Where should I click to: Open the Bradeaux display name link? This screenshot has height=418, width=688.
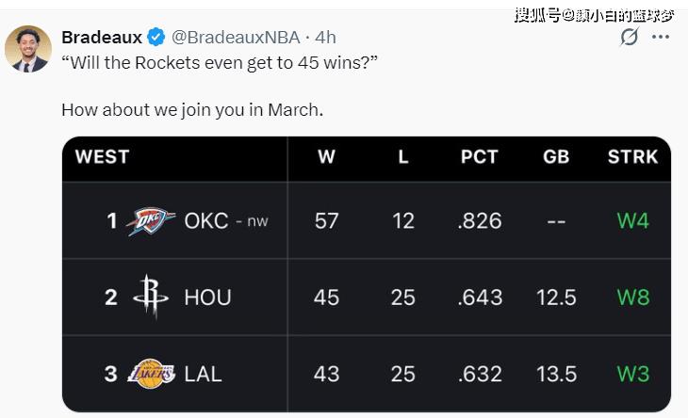(102, 38)
